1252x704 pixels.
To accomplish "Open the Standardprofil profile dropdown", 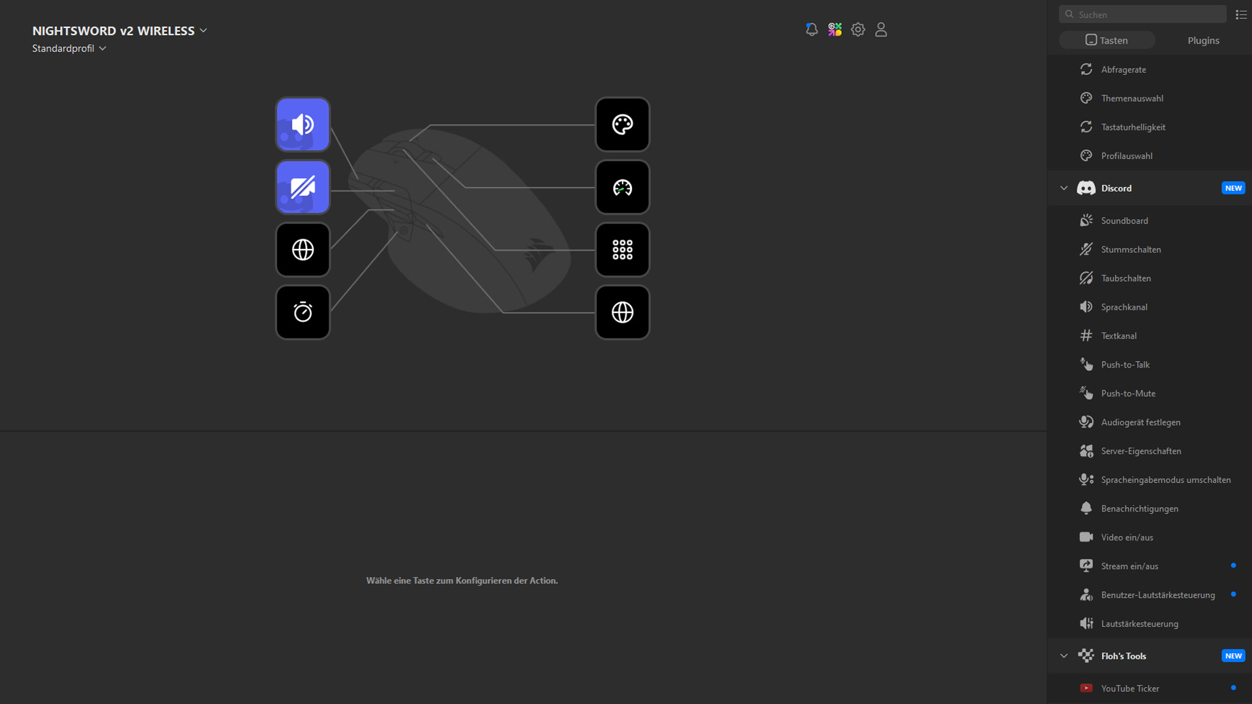I will 69,48.
